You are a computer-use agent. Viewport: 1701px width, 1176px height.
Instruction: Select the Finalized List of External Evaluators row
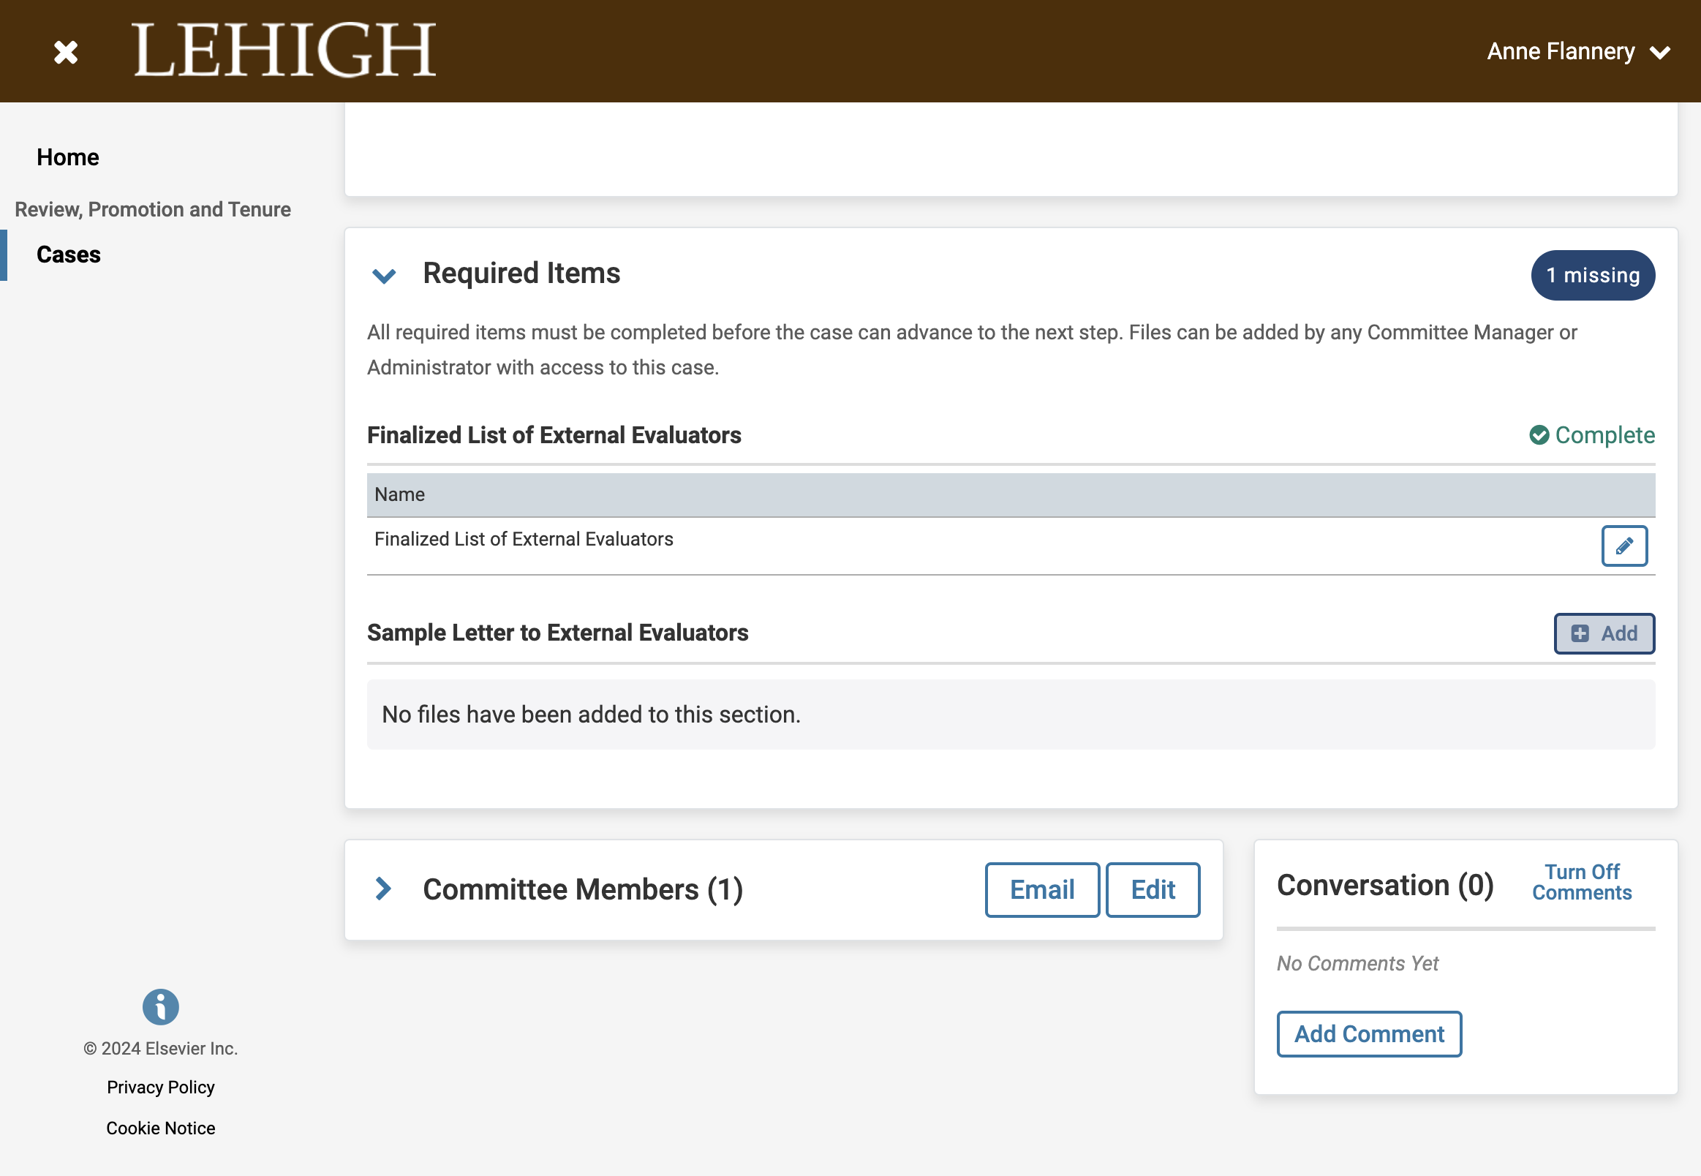[1011, 546]
